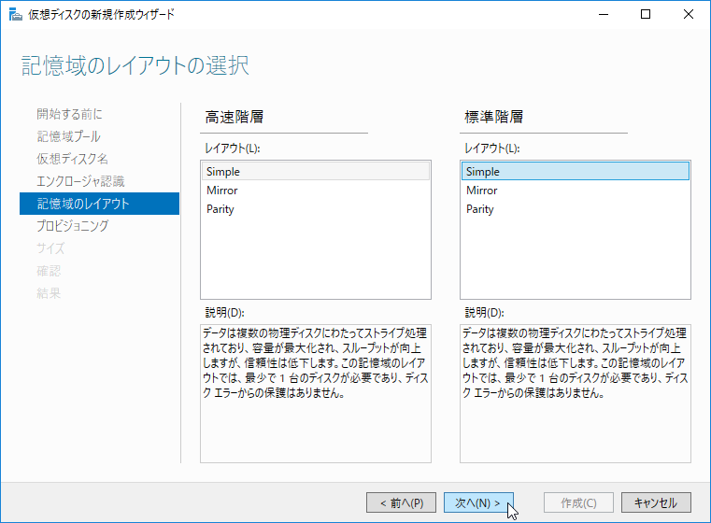Minimize the wizard window

coord(604,15)
